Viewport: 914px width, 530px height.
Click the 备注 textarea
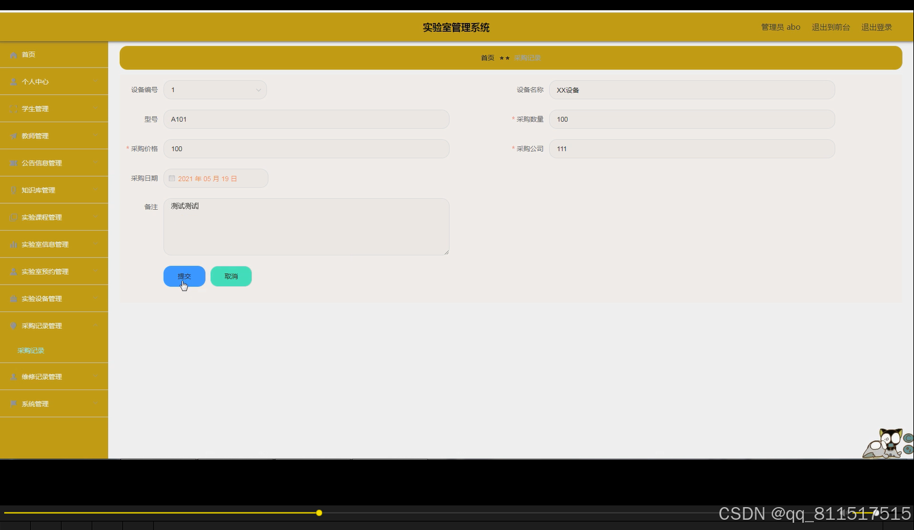click(306, 227)
